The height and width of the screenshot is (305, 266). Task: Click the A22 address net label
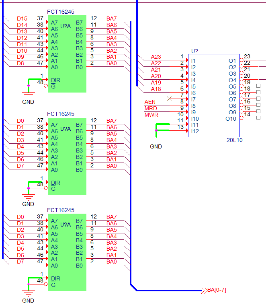[156, 64]
